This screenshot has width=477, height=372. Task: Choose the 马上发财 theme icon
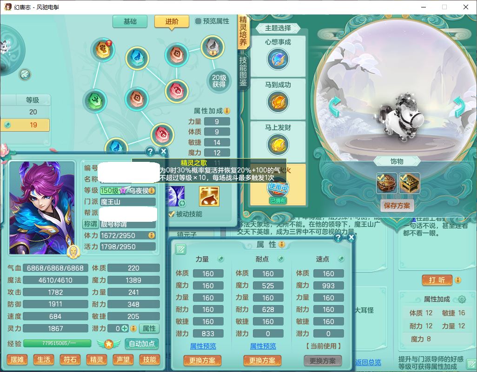click(x=278, y=145)
